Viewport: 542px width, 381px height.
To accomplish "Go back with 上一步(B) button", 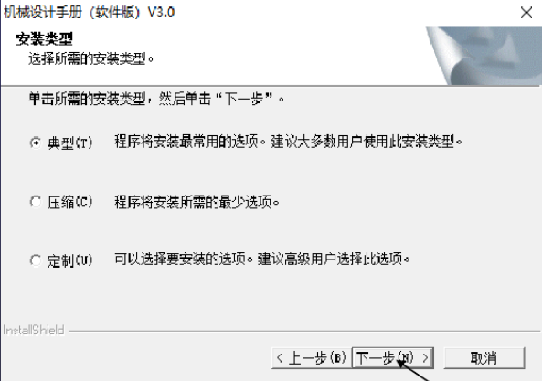I will [x=312, y=358].
